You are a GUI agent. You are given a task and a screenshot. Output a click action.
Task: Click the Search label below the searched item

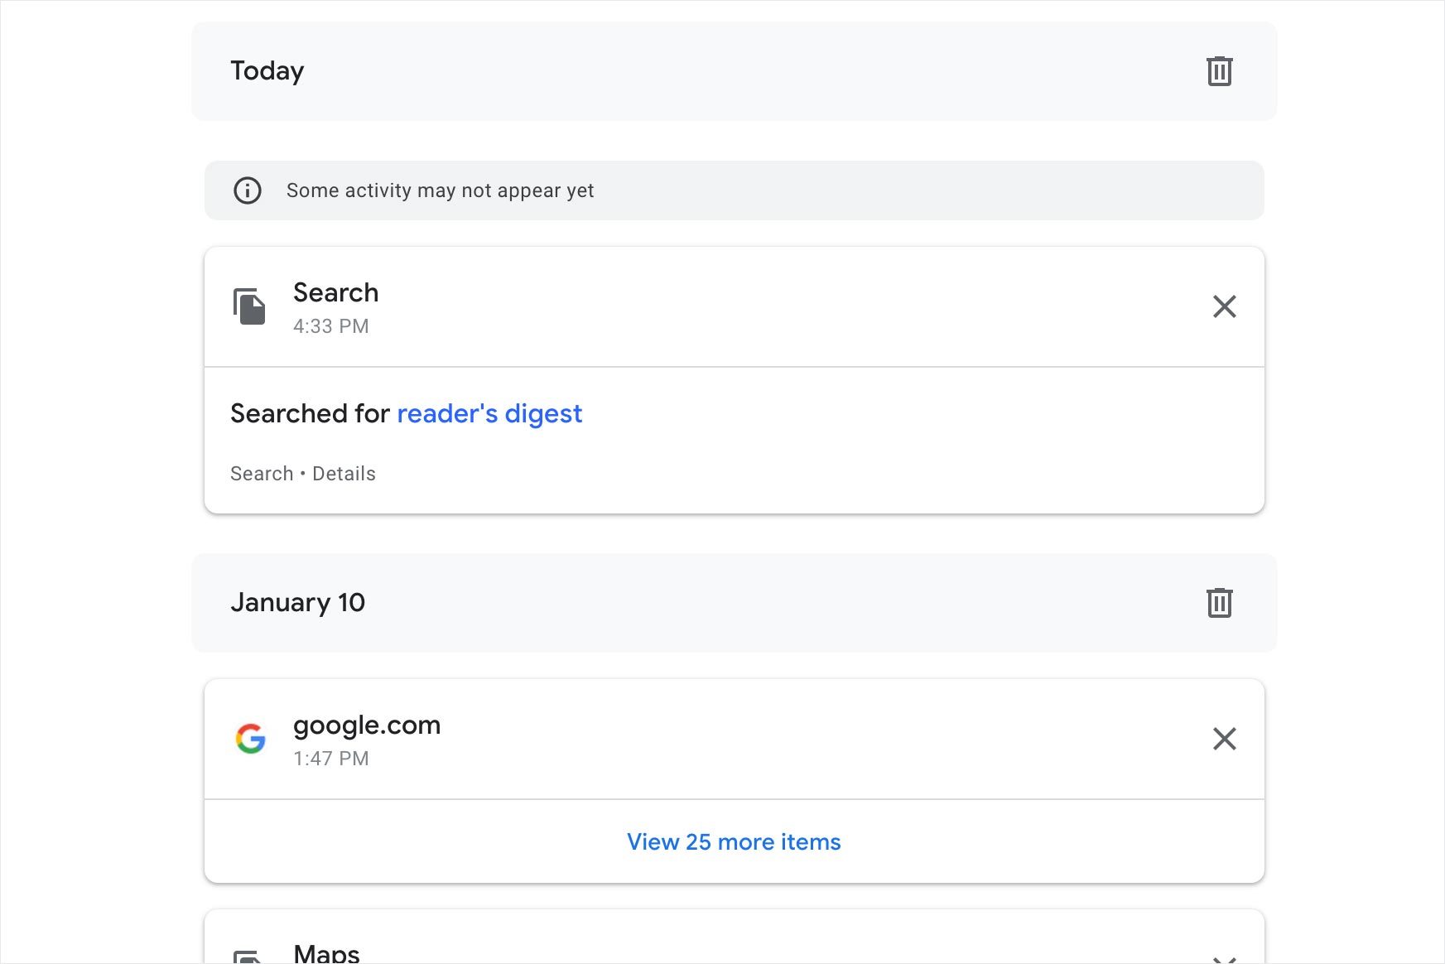262,473
